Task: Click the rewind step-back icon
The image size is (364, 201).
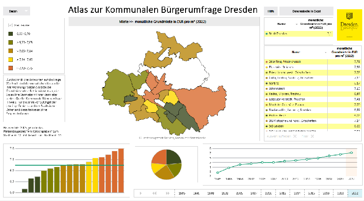Action: click(x=155, y=193)
